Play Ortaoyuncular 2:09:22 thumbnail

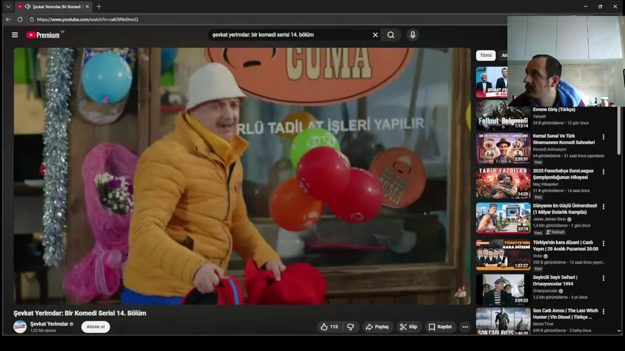coord(503,290)
